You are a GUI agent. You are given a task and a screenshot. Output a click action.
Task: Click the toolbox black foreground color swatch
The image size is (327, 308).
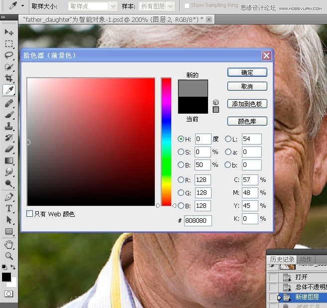(6, 277)
